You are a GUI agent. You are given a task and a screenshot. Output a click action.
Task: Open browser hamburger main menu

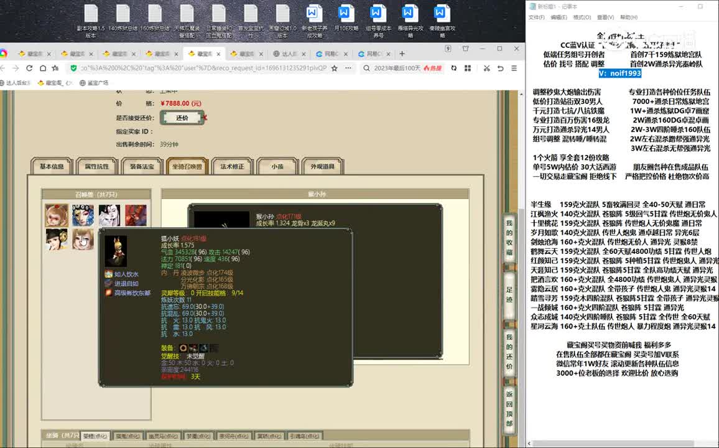point(514,68)
